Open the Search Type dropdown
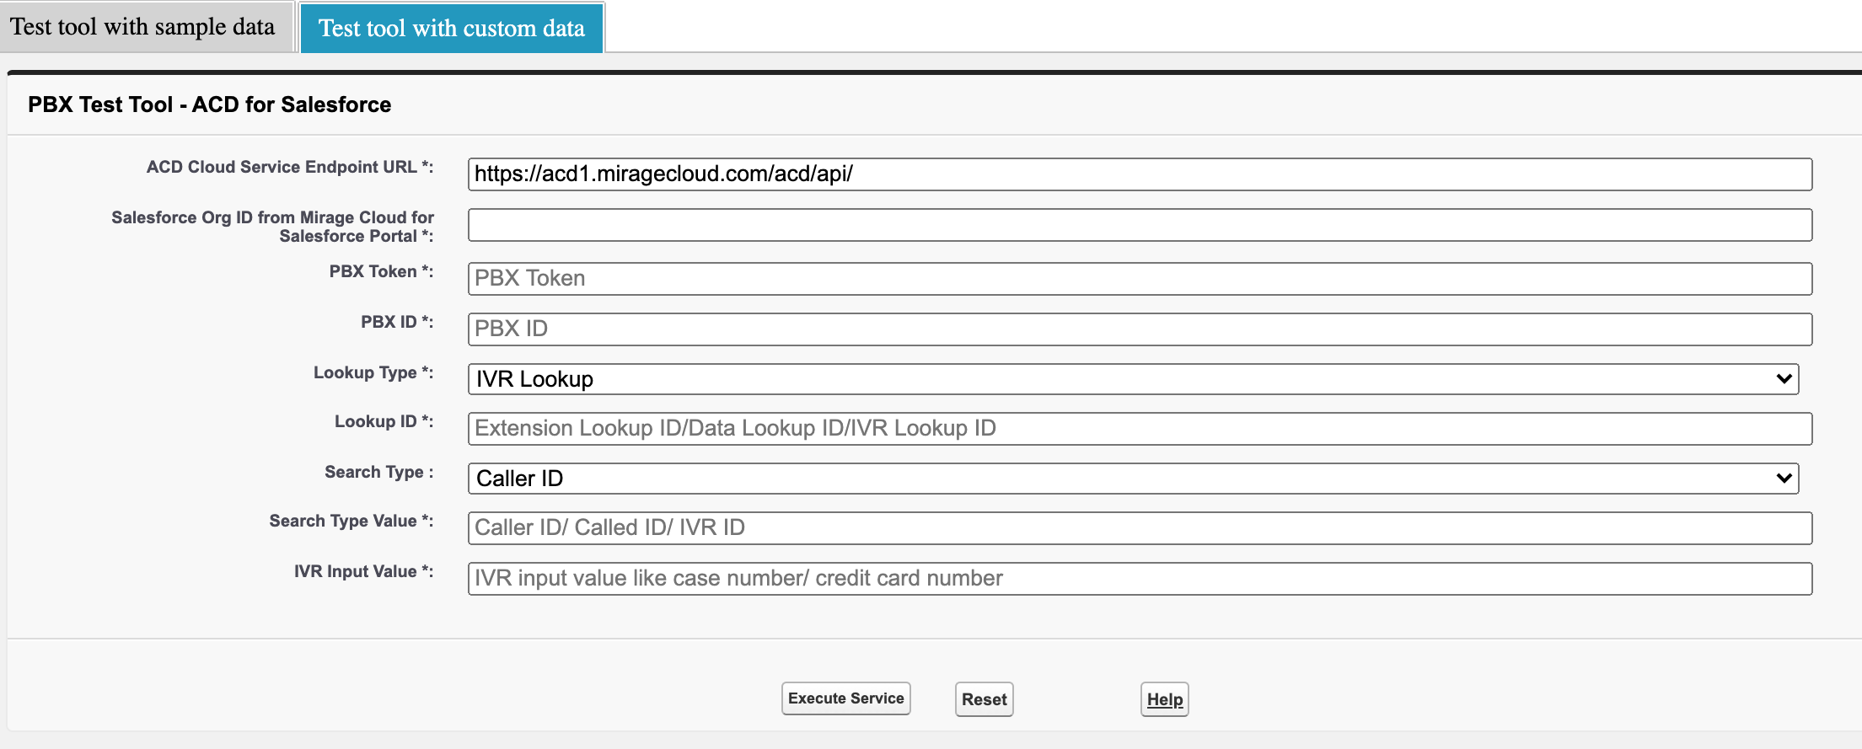Screen dimensions: 1862x749 tap(1133, 479)
